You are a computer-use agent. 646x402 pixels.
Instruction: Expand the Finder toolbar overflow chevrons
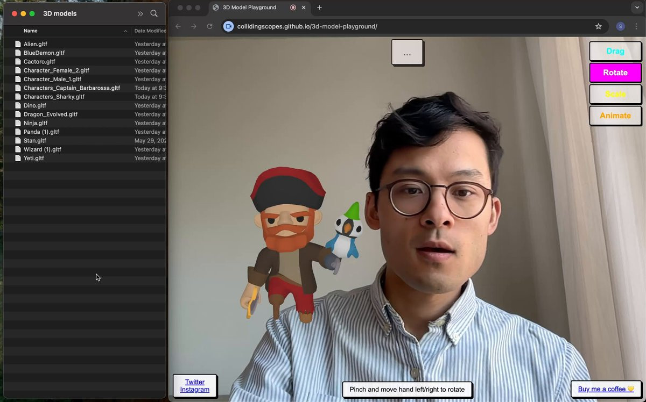(140, 13)
